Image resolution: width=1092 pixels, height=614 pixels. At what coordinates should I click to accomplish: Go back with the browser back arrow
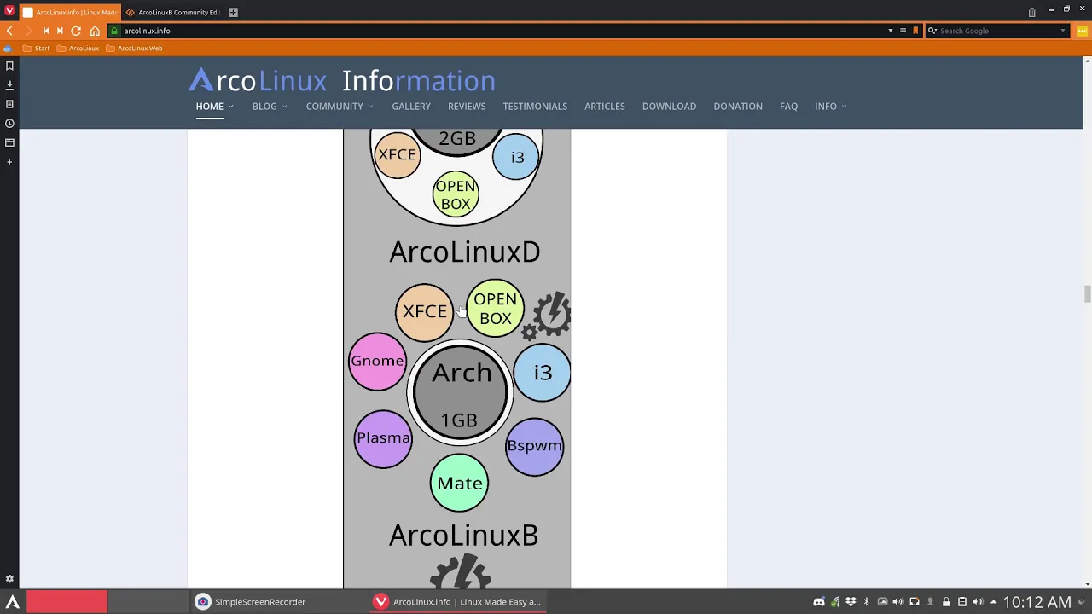tap(9, 31)
